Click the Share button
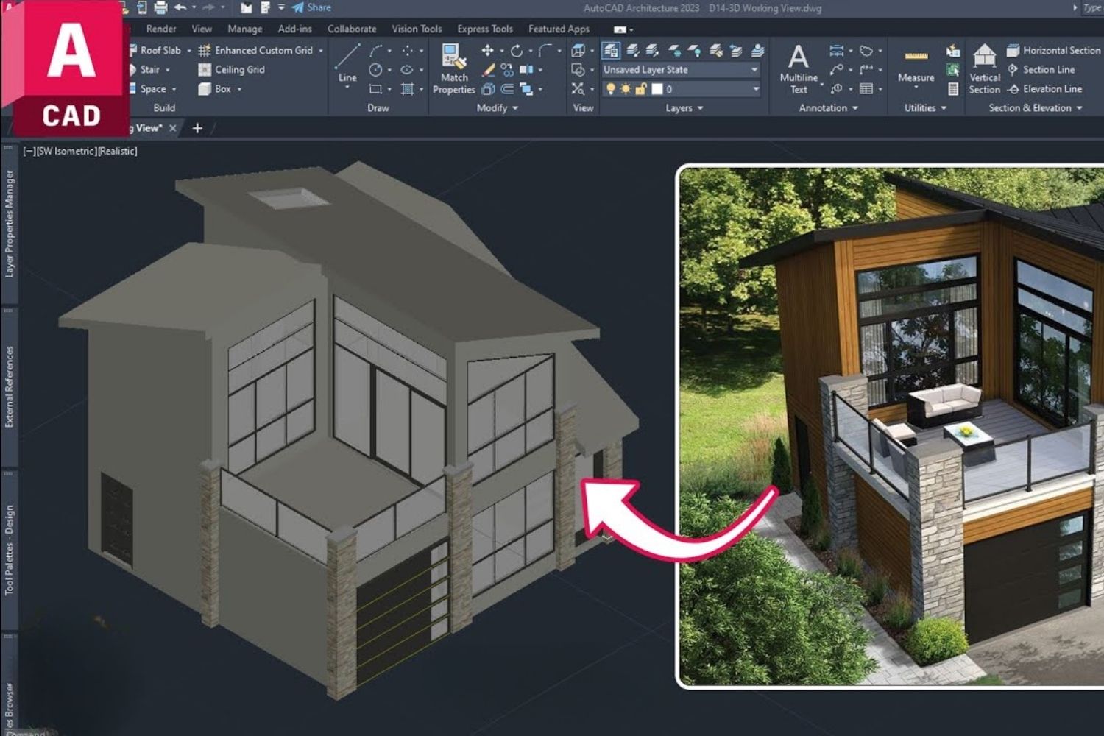The height and width of the screenshot is (736, 1104). pos(311,7)
